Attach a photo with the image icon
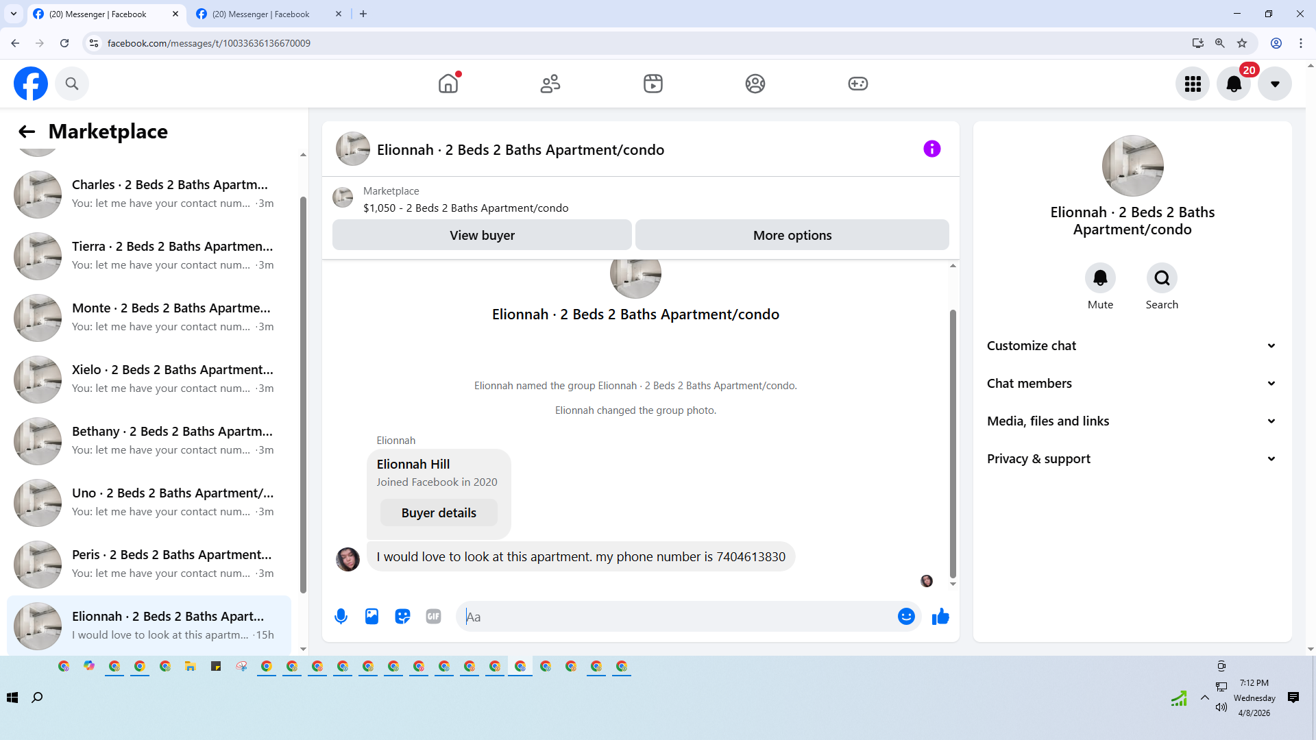Image resolution: width=1316 pixels, height=740 pixels. (x=371, y=617)
